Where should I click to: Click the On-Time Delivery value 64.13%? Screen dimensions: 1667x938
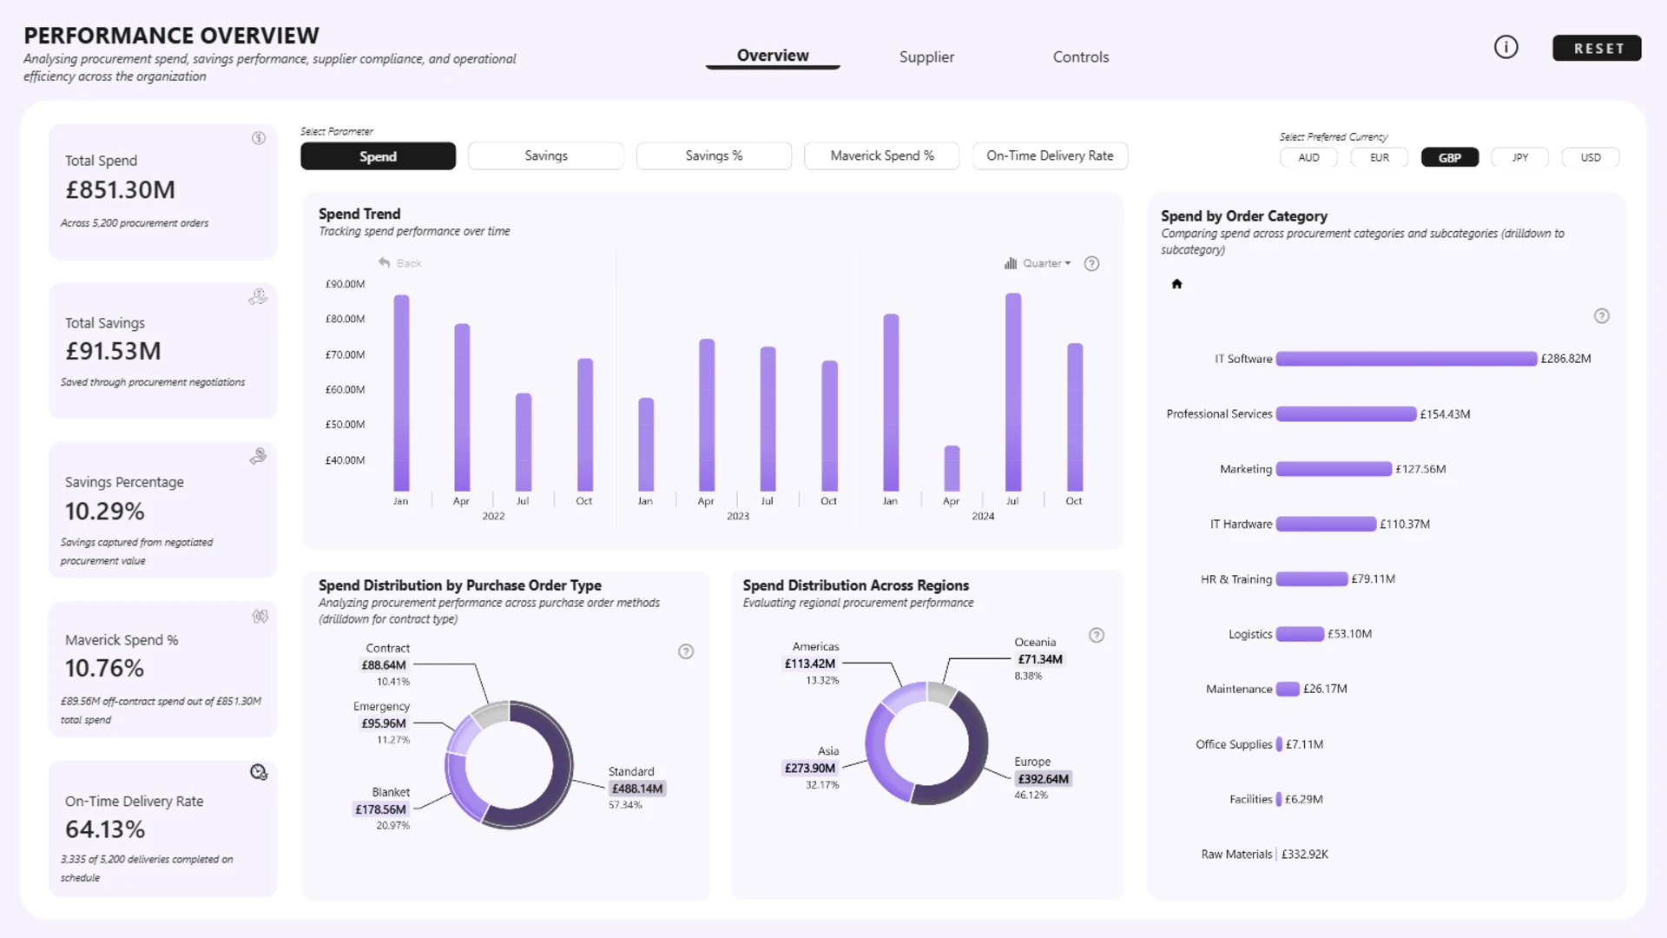click(x=105, y=829)
